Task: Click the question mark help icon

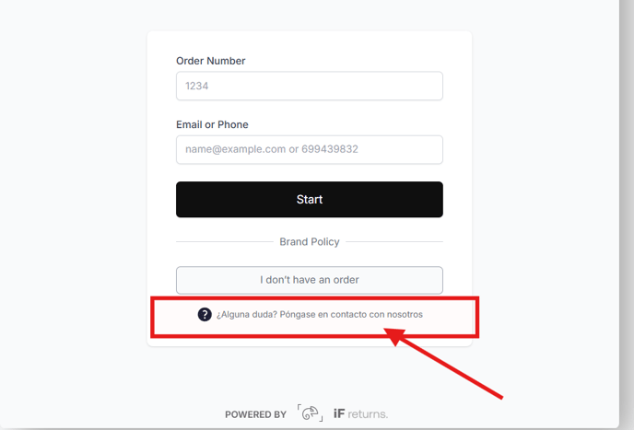Action: (205, 314)
